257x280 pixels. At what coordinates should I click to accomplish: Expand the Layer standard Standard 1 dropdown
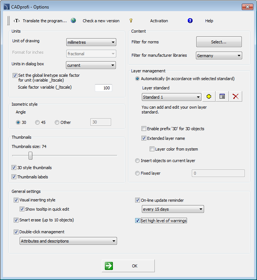pyautogui.click(x=171, y=97)
